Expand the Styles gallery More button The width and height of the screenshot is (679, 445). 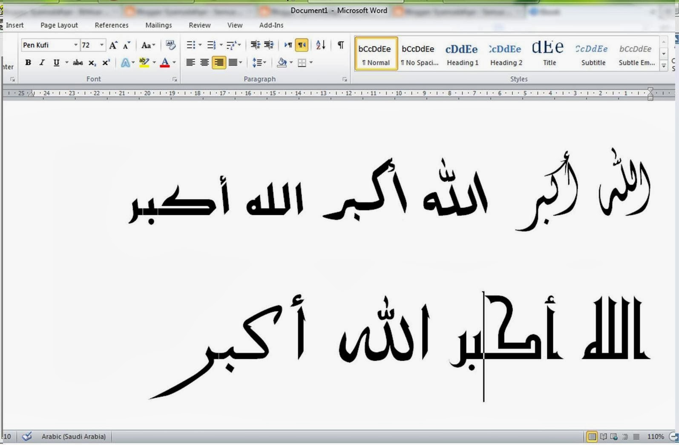pos(664,66)
